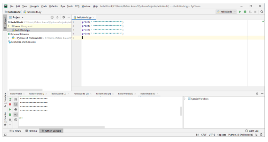The height and width of the screenshot is (142, 268).
Task: Open Search Everywhere magnifier icon
Action: [261, 12]
